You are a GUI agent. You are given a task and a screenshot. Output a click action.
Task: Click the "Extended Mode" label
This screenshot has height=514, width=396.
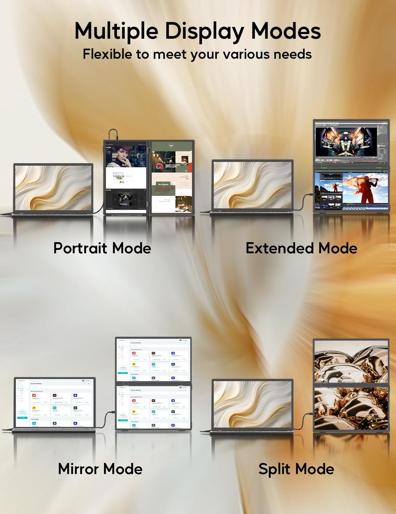(x=301, y=248)
